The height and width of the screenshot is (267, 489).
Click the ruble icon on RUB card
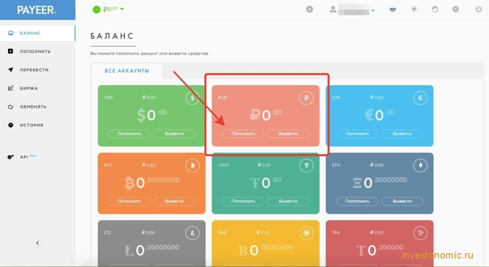click(x=307, y=98)
